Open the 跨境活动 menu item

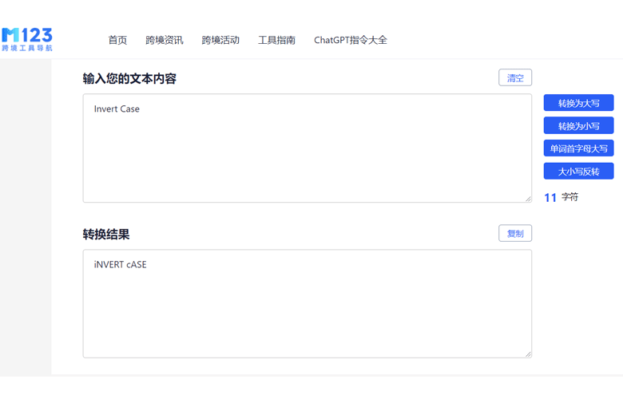(x=220, y=40)
